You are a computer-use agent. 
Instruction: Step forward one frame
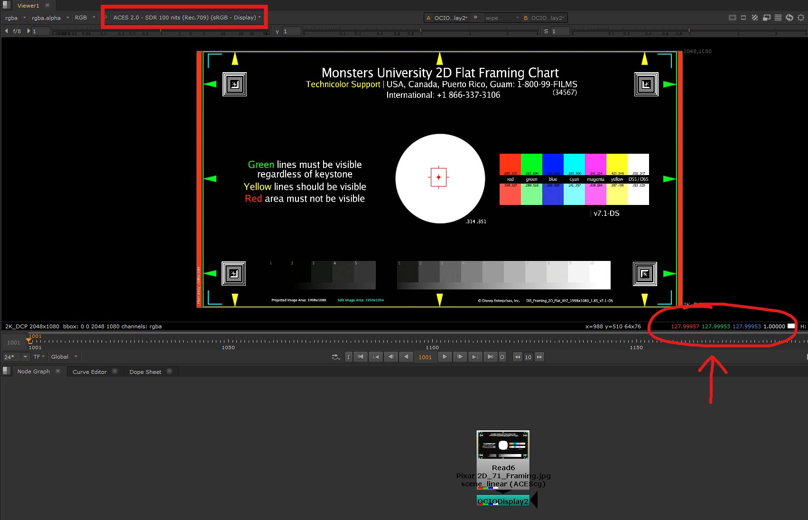[x=460, y=357]
